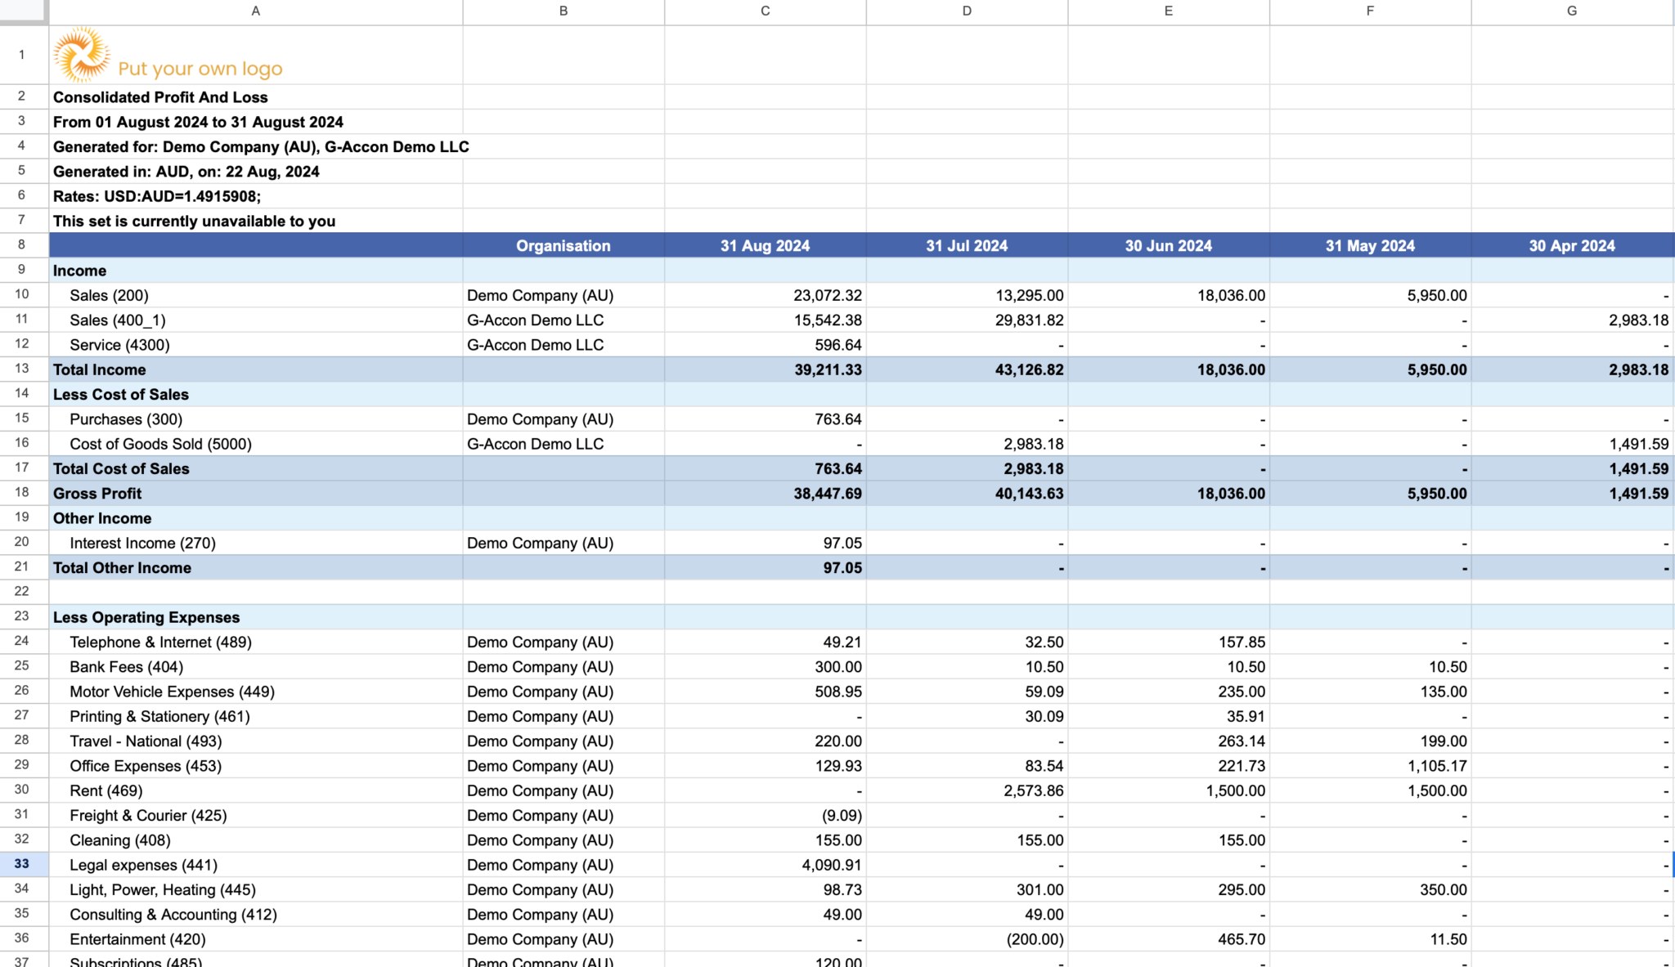Select column E header
This screenshot has height=967, width=1675.
[1169, 11]
